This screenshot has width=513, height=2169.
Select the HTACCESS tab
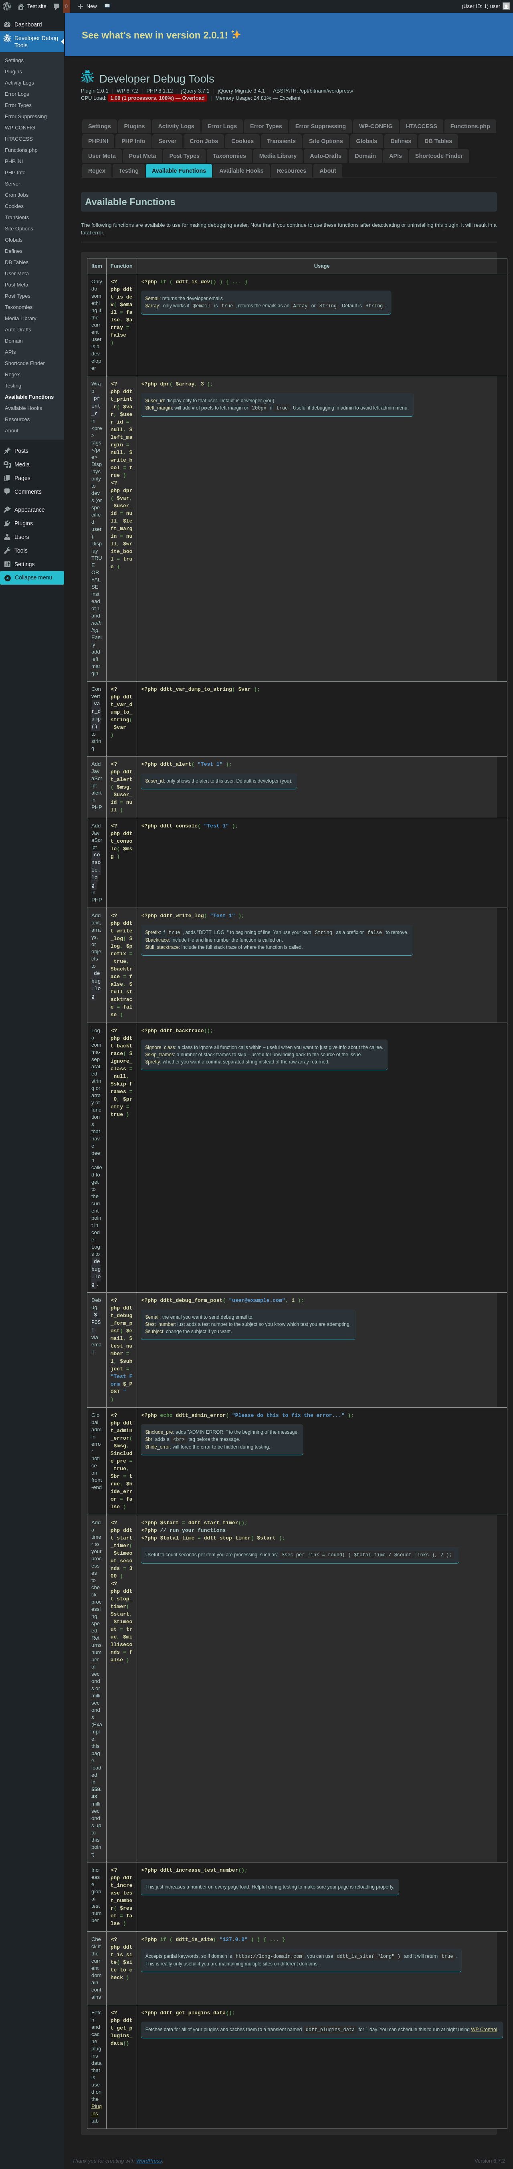pyautogui.click(x=421, y=126)
